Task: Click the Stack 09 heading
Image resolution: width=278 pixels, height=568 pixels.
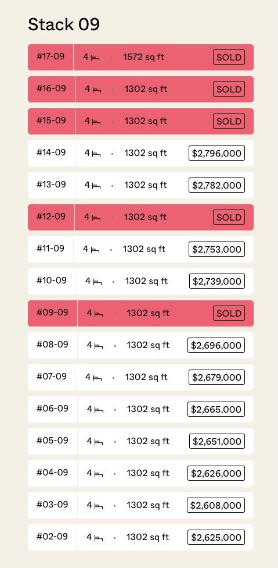Action: coord(64,24)
